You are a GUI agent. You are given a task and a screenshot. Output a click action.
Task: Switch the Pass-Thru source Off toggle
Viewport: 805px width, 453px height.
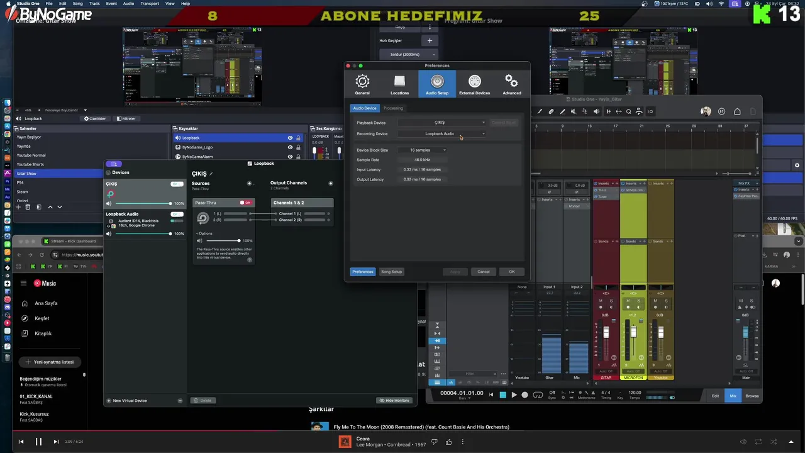click(x=245, y=203)
